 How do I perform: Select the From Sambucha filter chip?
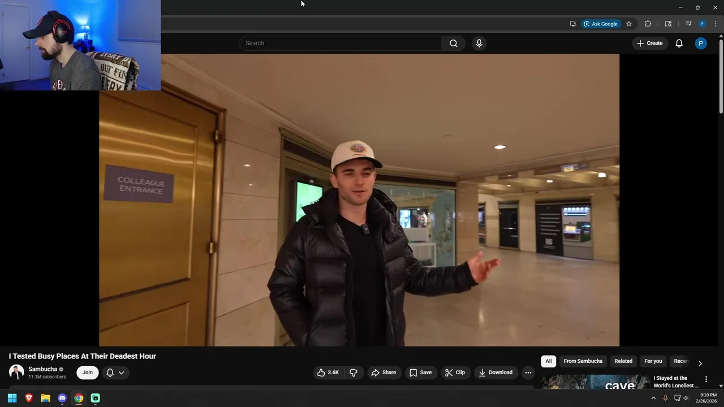(x=583, y=361)
